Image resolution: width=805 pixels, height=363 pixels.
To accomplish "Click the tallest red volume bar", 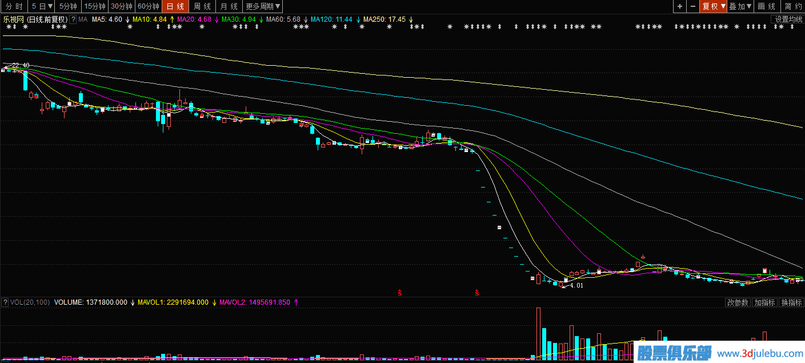I will pos(538,334).
